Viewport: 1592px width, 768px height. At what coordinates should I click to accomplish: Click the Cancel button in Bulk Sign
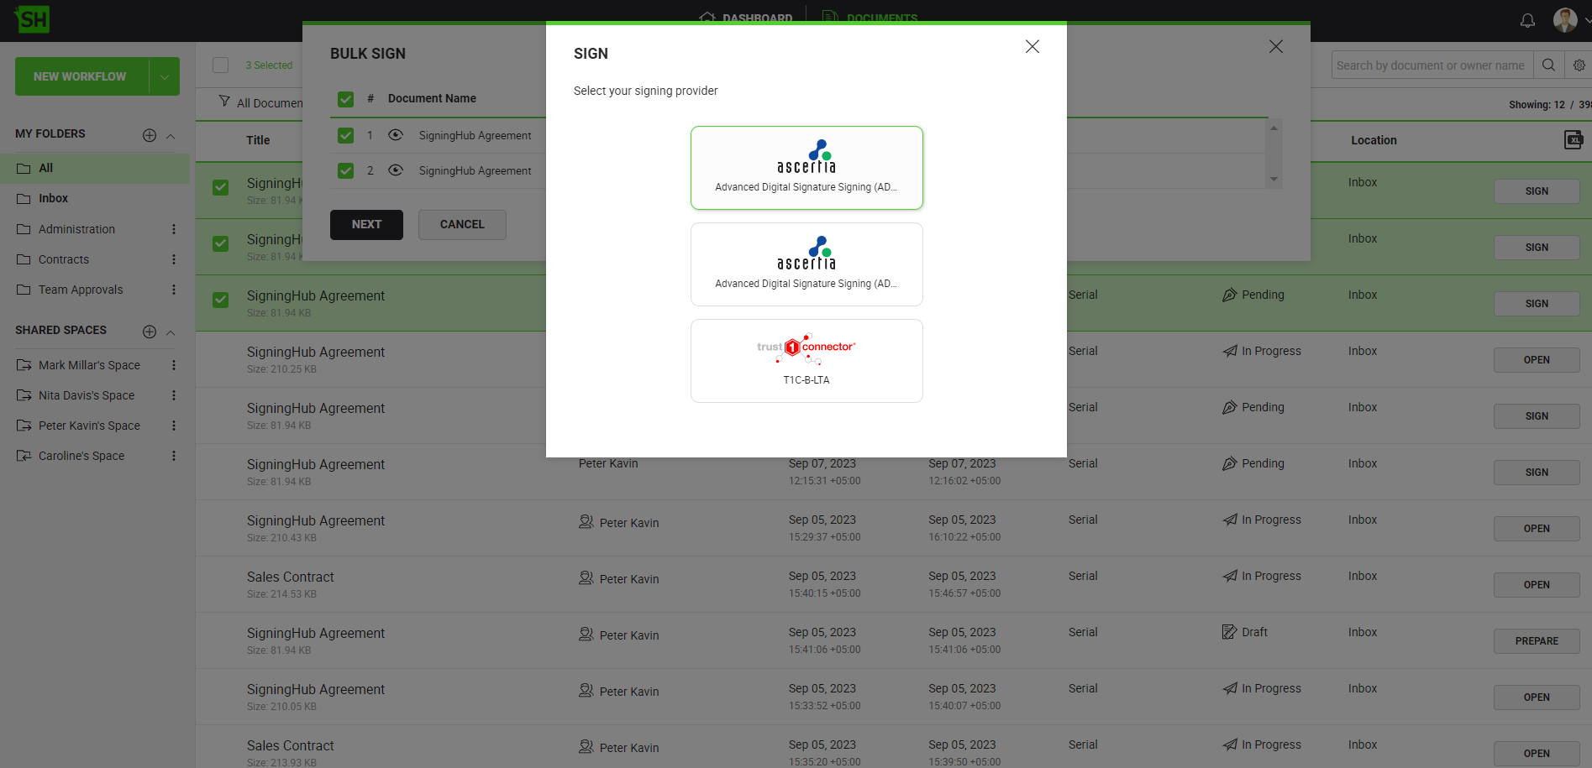[x=462, y=225]
